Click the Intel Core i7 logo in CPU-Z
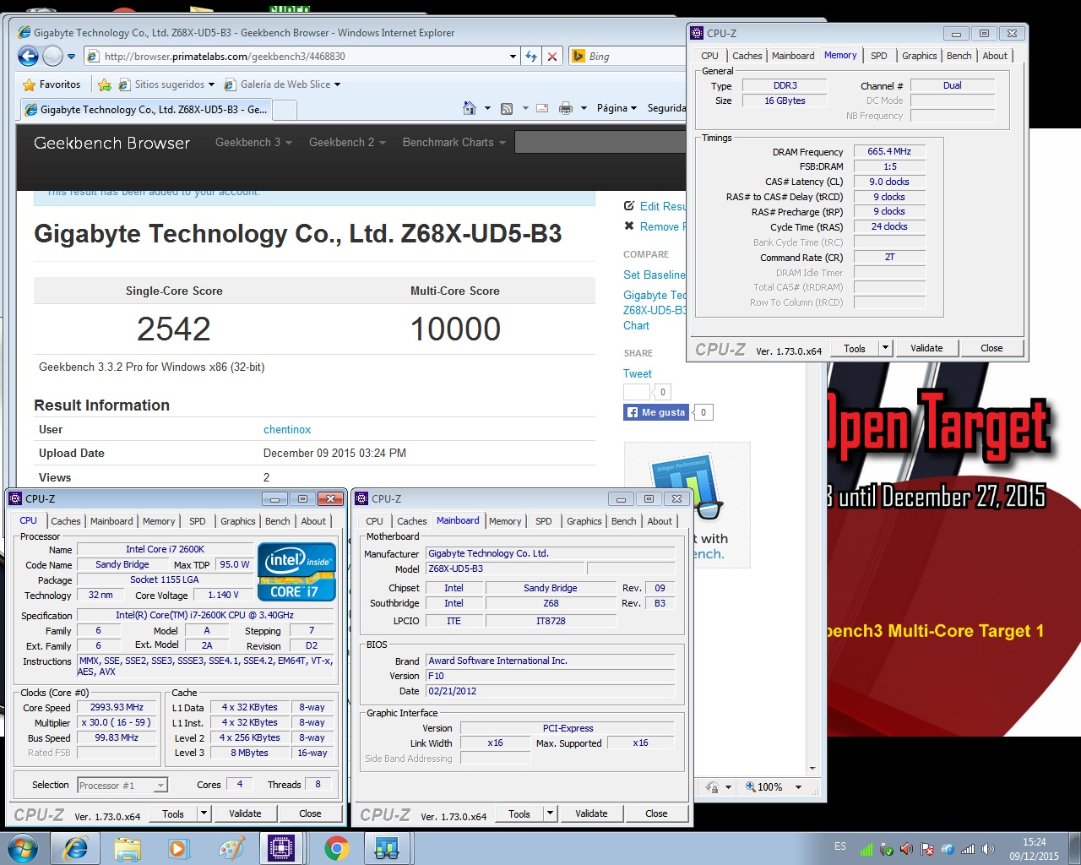This screenshot has width=1081, height=865. [296, 572]
